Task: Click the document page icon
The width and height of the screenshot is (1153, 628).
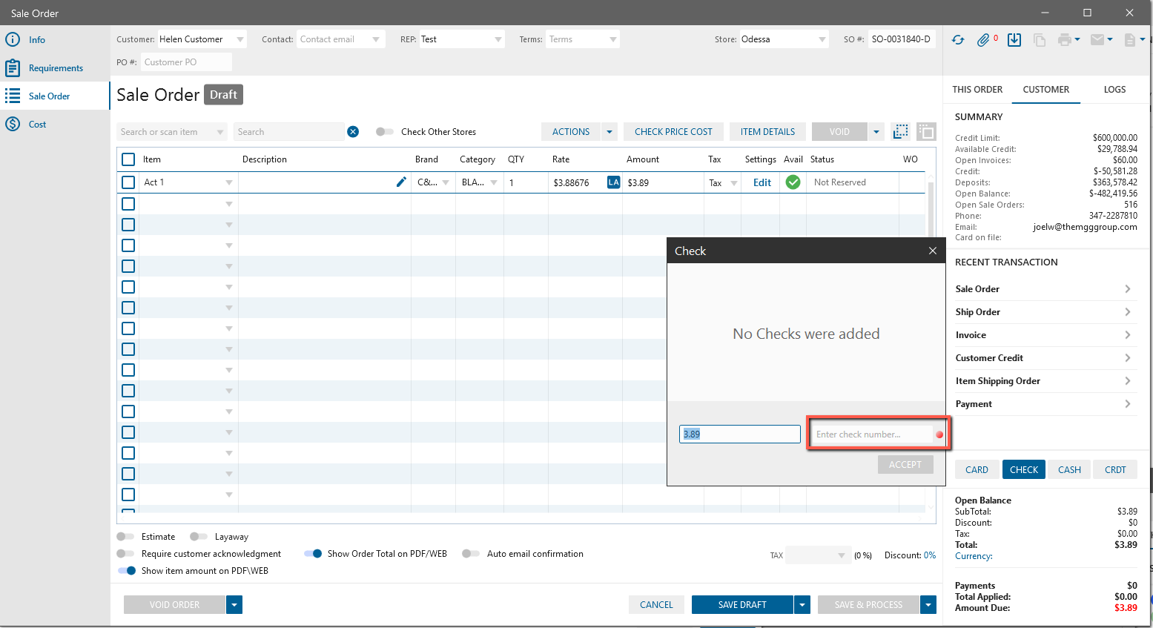Action: 1130,40
